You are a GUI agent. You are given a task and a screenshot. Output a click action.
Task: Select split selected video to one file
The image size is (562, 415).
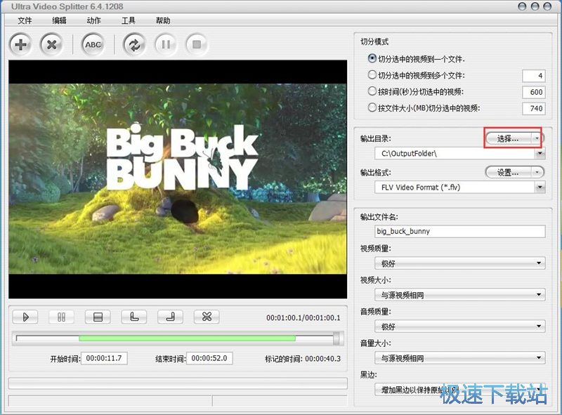(x=417, y=59)
